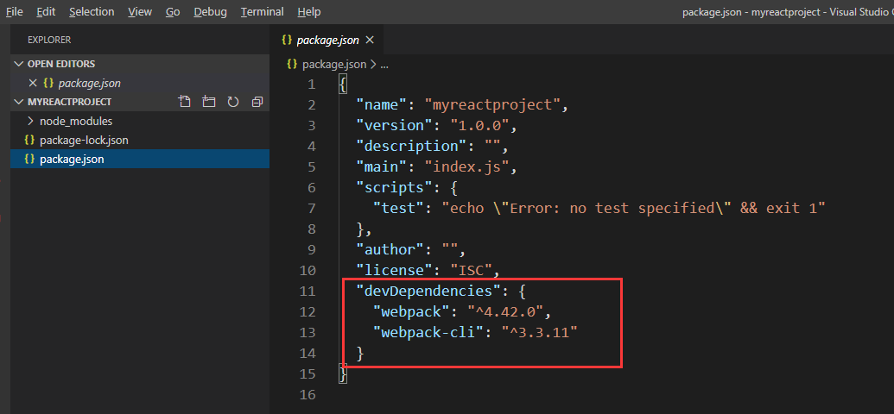Open the File menu

click(15, 11)
